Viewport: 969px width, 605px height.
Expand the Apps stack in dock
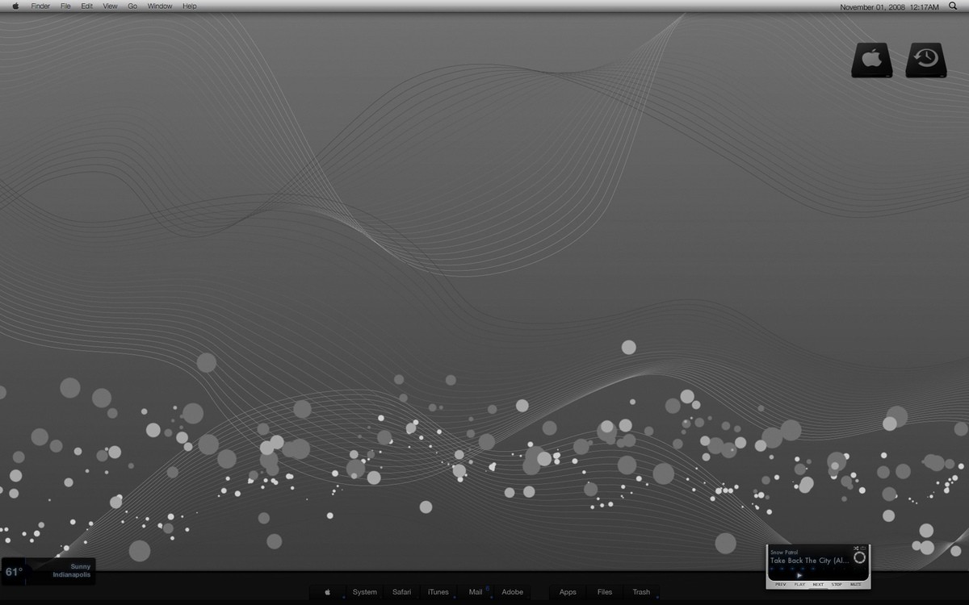point(568,592)
